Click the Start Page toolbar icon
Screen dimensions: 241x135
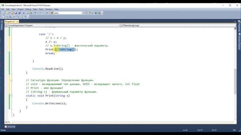[x=96, y=13]
